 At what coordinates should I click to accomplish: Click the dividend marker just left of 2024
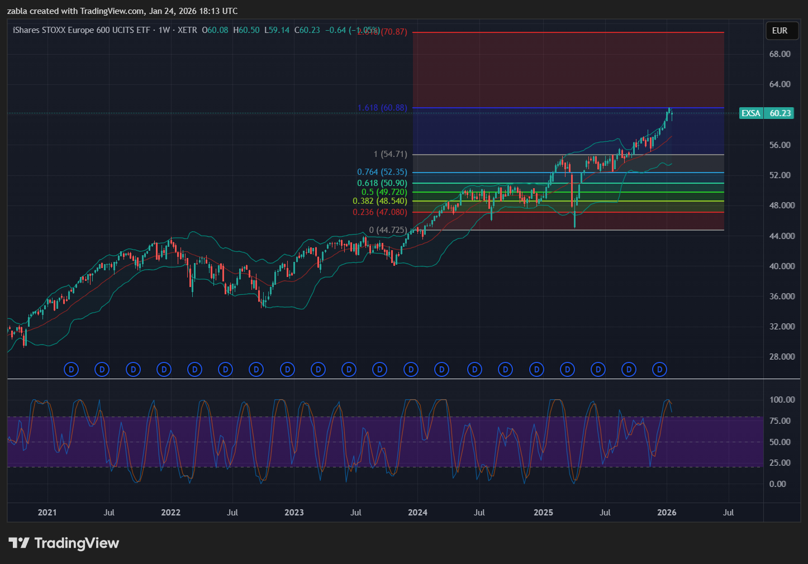tap(411, 369)
